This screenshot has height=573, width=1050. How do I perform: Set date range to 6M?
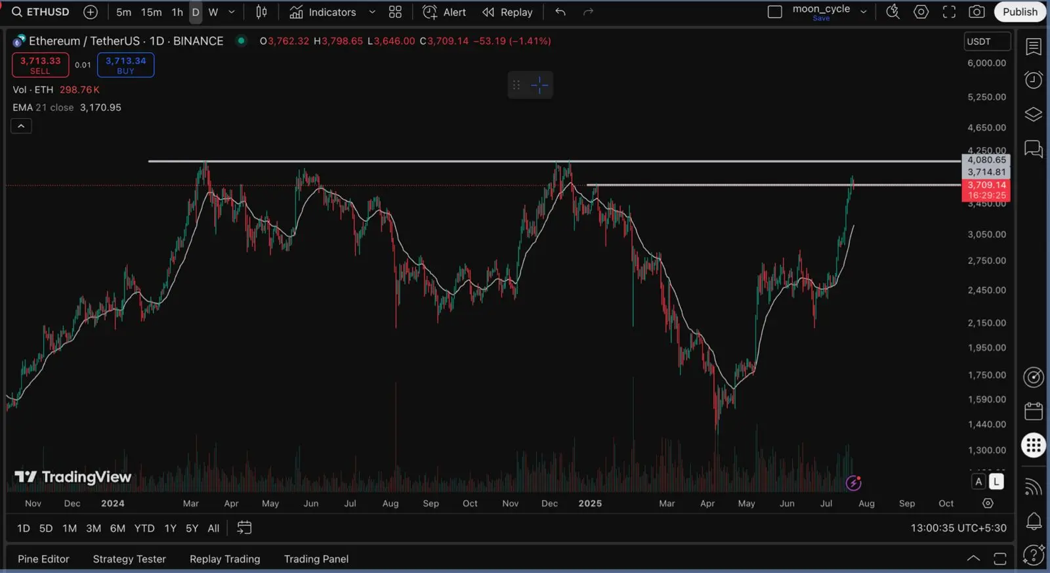click(117, 528)
